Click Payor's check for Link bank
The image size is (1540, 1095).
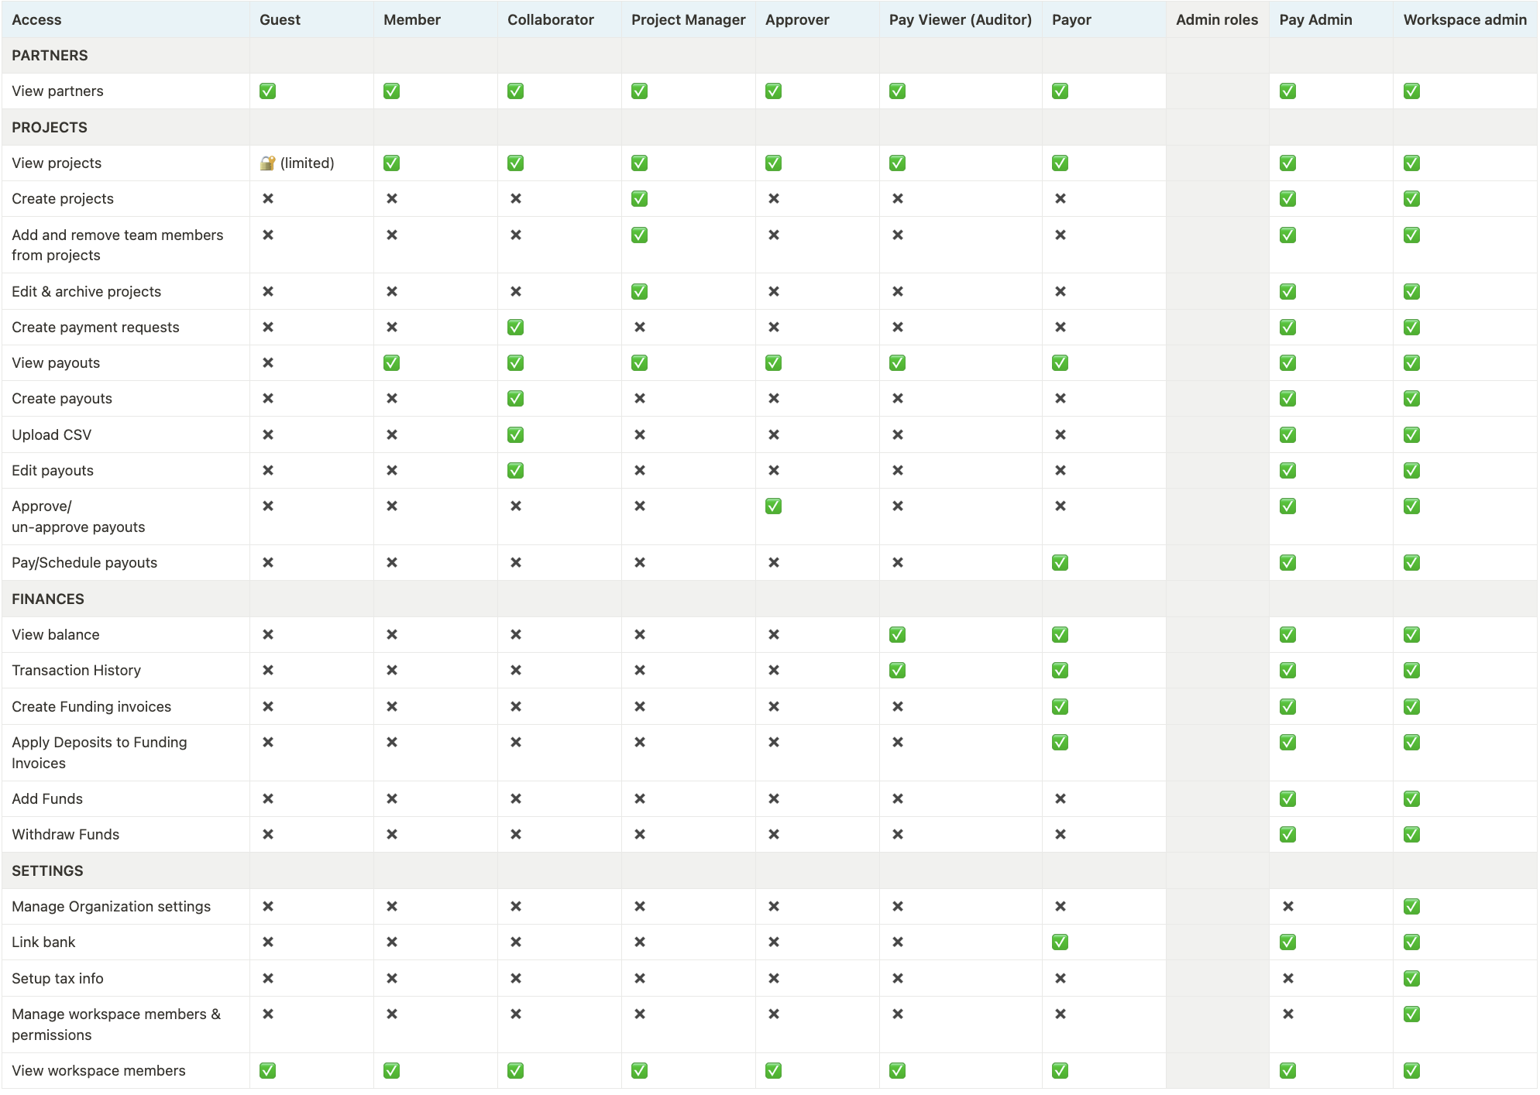point(1060,942)
